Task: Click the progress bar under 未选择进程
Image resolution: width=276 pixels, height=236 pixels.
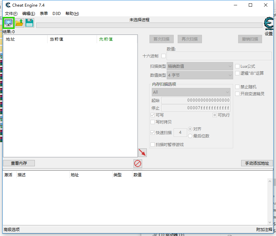Action: point(149,25)
